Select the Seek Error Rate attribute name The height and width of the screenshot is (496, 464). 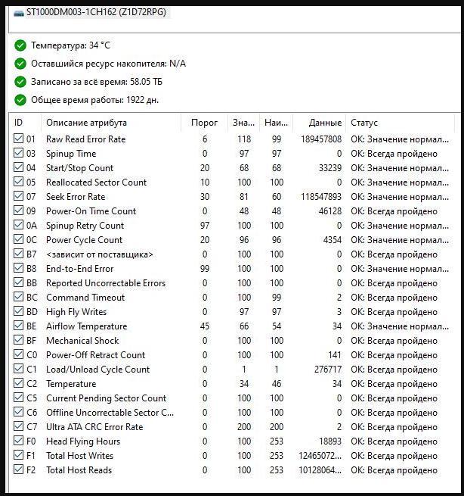coord(76,197)
